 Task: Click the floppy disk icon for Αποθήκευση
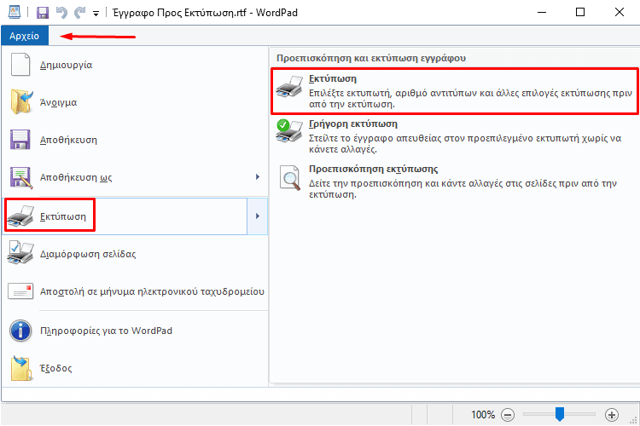click(20, 140)
